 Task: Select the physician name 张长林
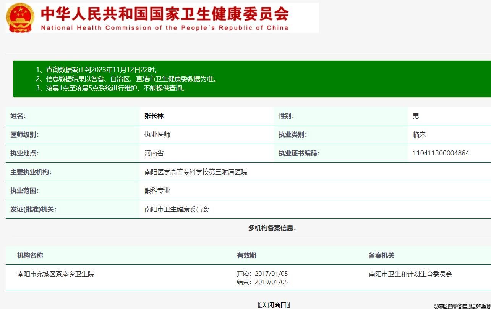tap(154, 116)
